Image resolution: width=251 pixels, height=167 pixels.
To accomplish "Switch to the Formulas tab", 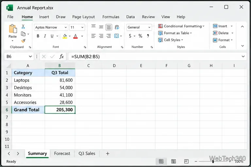I will point(111,17).
